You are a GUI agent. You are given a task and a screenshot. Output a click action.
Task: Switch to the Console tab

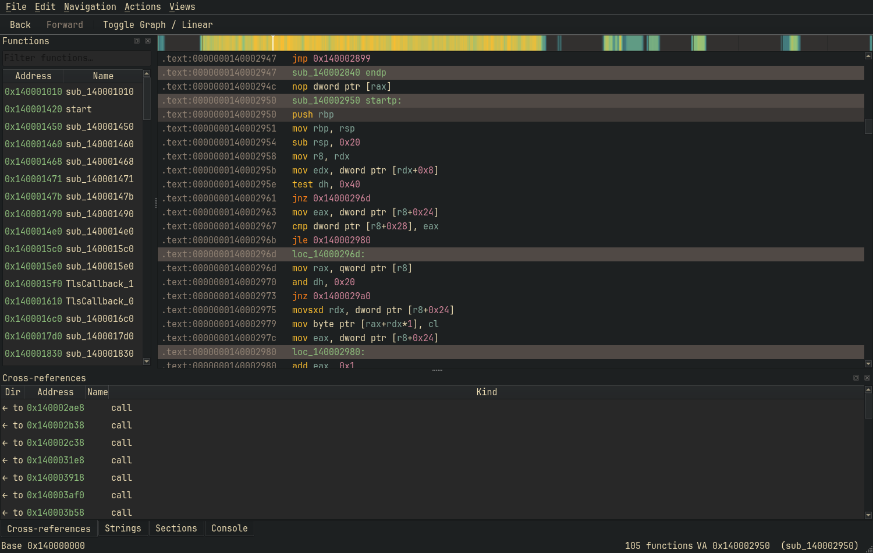click(229, 529)
